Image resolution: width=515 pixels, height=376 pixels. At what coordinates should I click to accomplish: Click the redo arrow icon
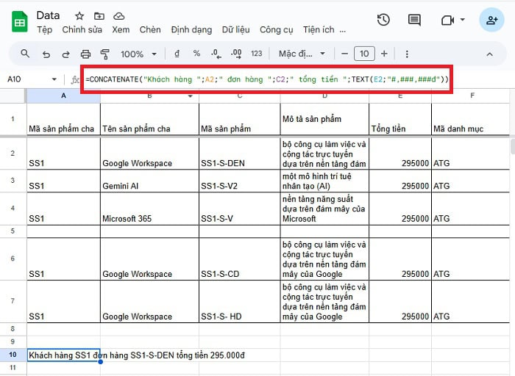[x=66, y=54]
